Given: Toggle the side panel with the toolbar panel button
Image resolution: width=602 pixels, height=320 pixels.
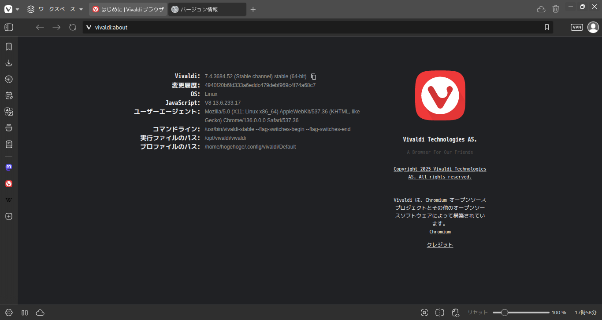Looking at the screenshot, I should [9, 27].
